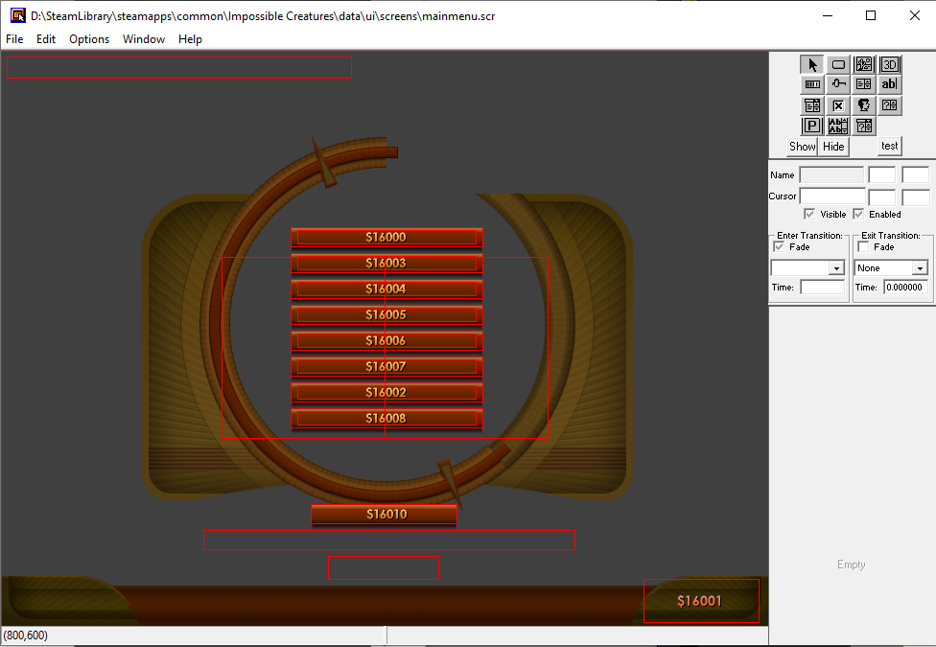936x647 pixels.
Task: Select the $16001 label in bottom corner
Action: point(701,601)
